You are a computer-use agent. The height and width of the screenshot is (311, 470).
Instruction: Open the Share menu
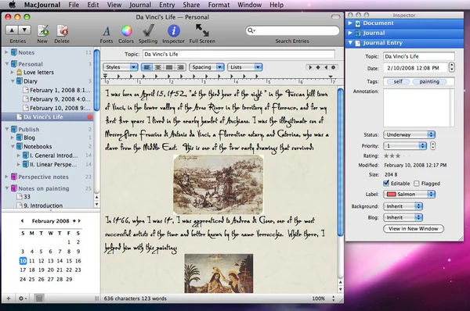[191, 5]
